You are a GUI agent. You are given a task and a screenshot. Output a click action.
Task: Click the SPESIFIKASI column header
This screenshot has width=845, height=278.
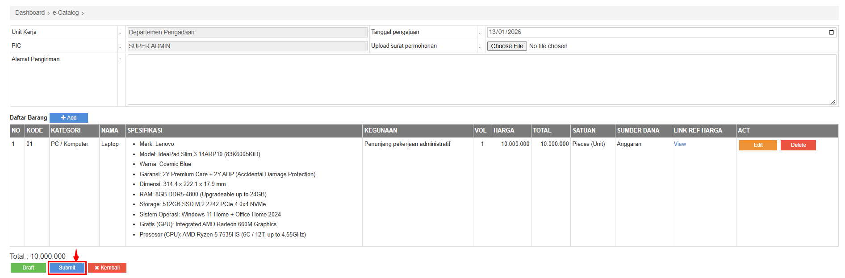pos(145,131)
